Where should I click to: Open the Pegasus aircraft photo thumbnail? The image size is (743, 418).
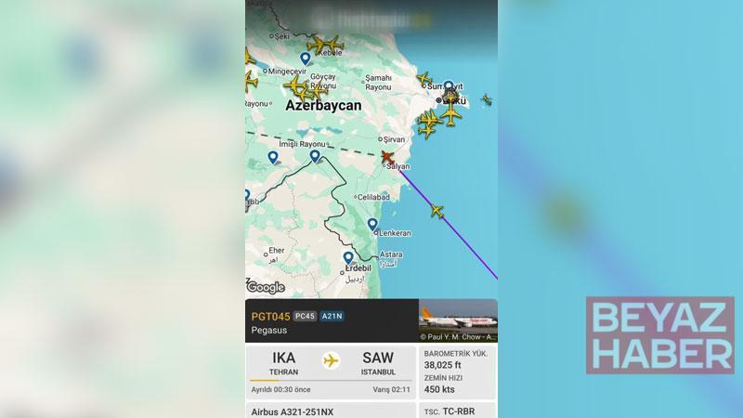tap(458, 320)
